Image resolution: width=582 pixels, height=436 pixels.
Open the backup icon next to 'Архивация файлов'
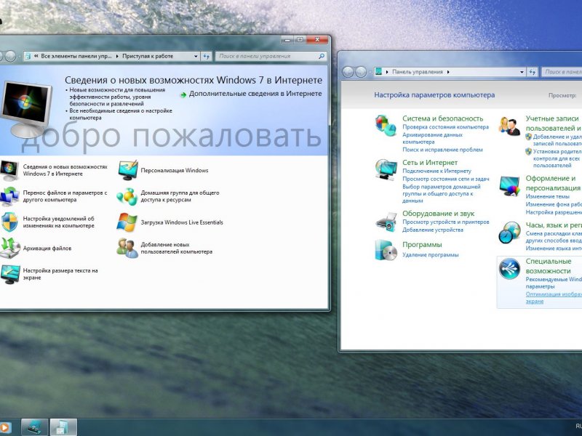point(9,248)
